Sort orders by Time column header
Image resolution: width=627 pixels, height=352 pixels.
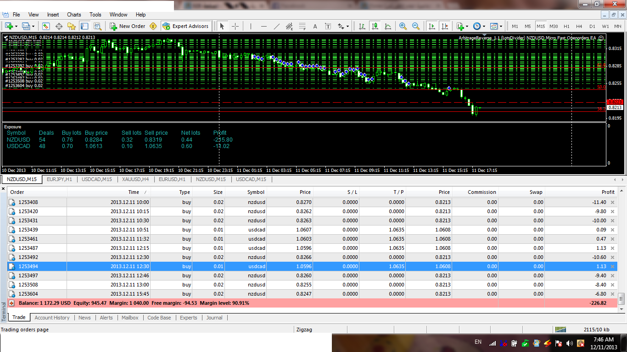[109, 192]
